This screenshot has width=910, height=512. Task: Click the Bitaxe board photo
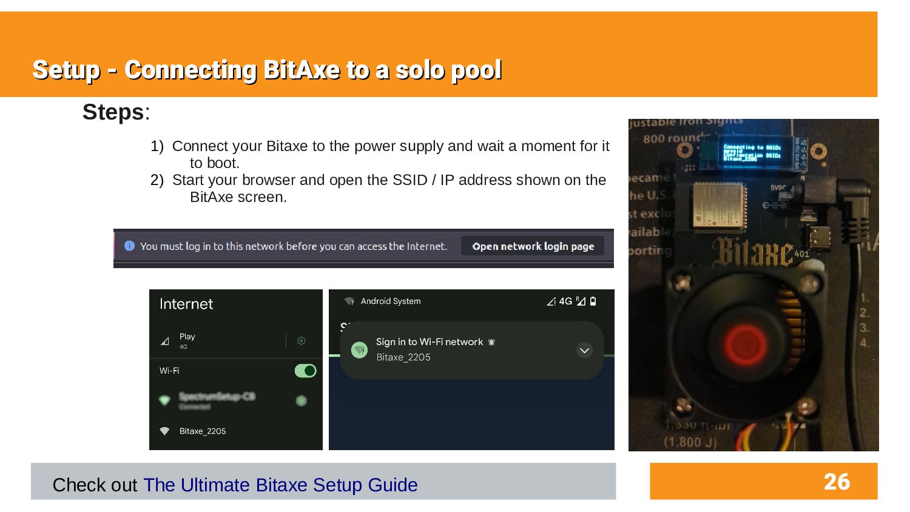pyautogui.click(x=753, y=285)
